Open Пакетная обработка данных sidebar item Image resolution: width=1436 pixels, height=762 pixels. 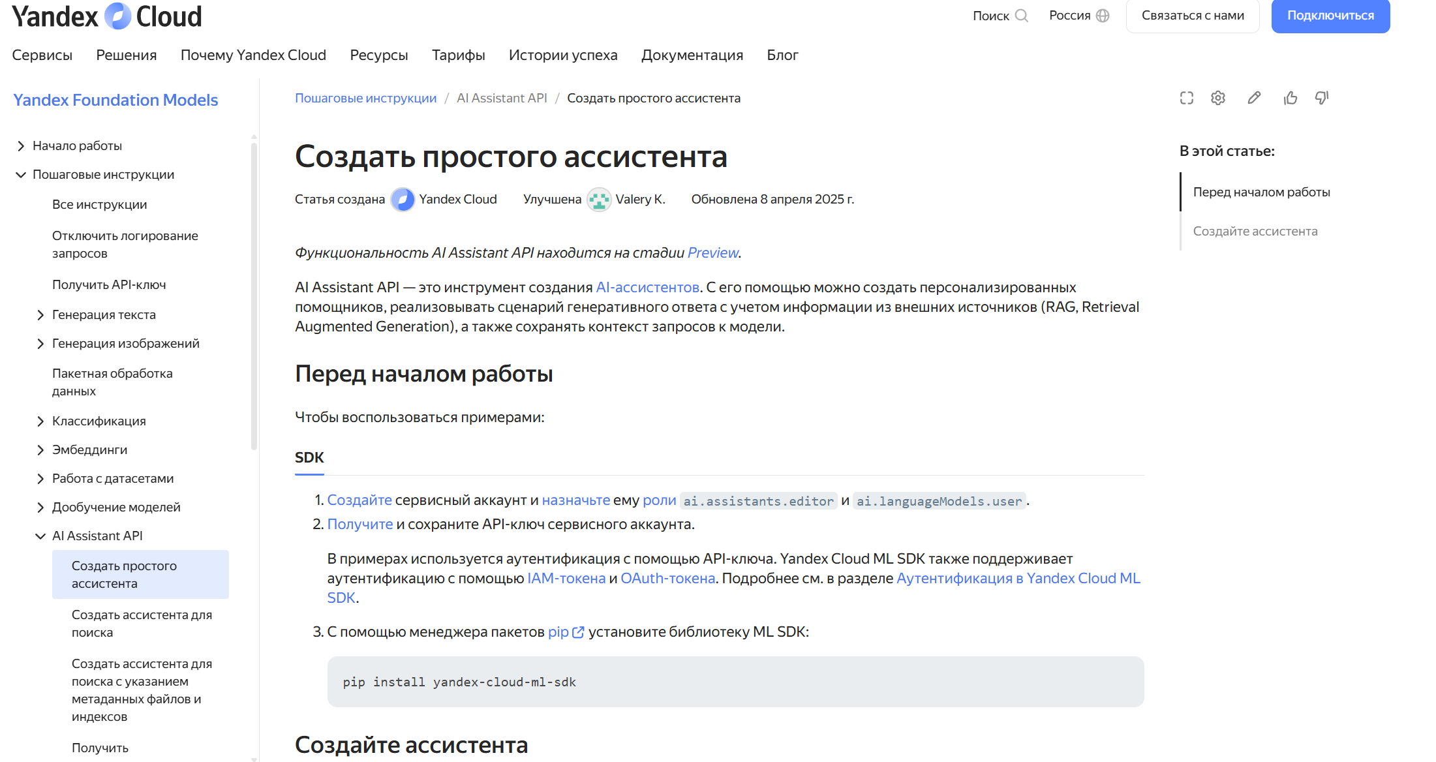point(112,382)
